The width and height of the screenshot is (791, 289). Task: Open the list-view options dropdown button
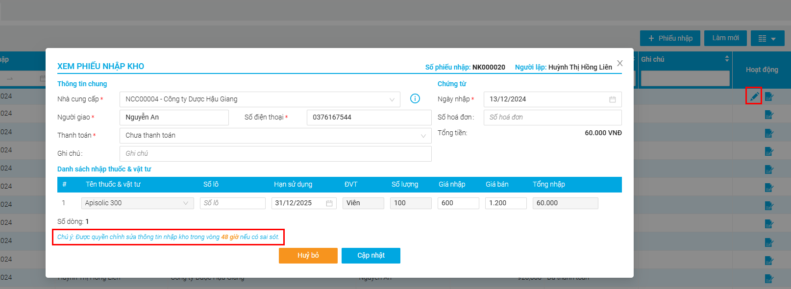point(767,38)
